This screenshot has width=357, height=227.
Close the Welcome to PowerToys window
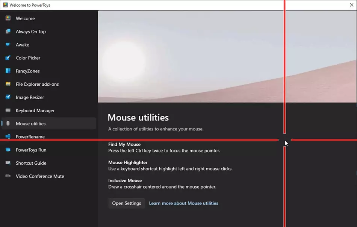(x=351, y=5)
